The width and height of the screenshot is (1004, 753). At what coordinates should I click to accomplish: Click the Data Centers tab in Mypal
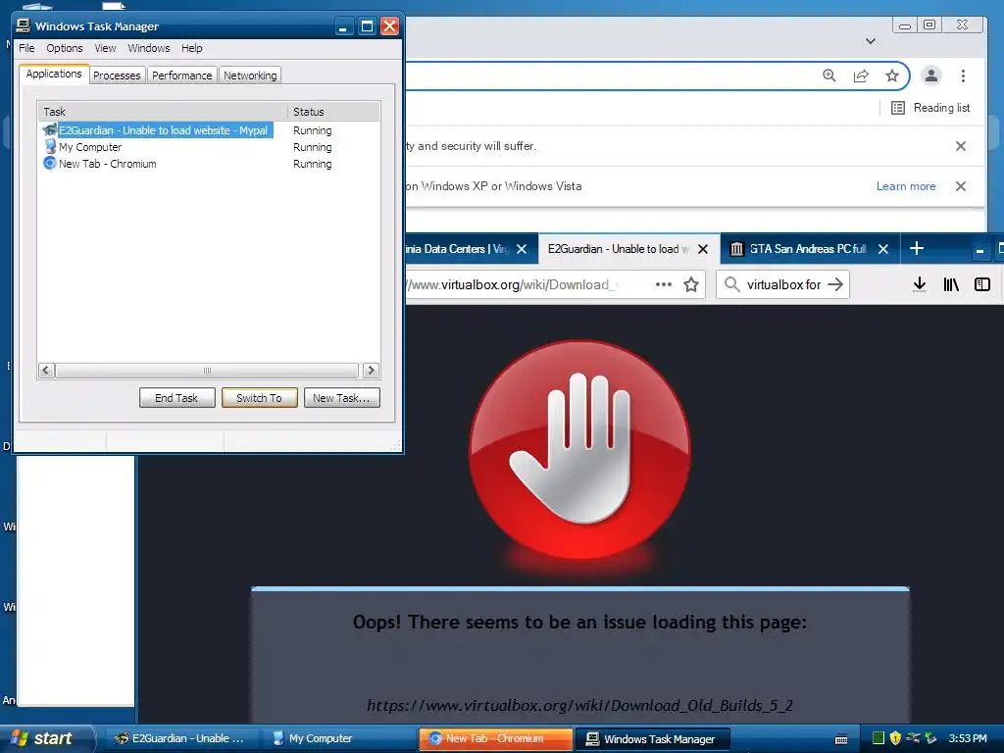[457, 249]
